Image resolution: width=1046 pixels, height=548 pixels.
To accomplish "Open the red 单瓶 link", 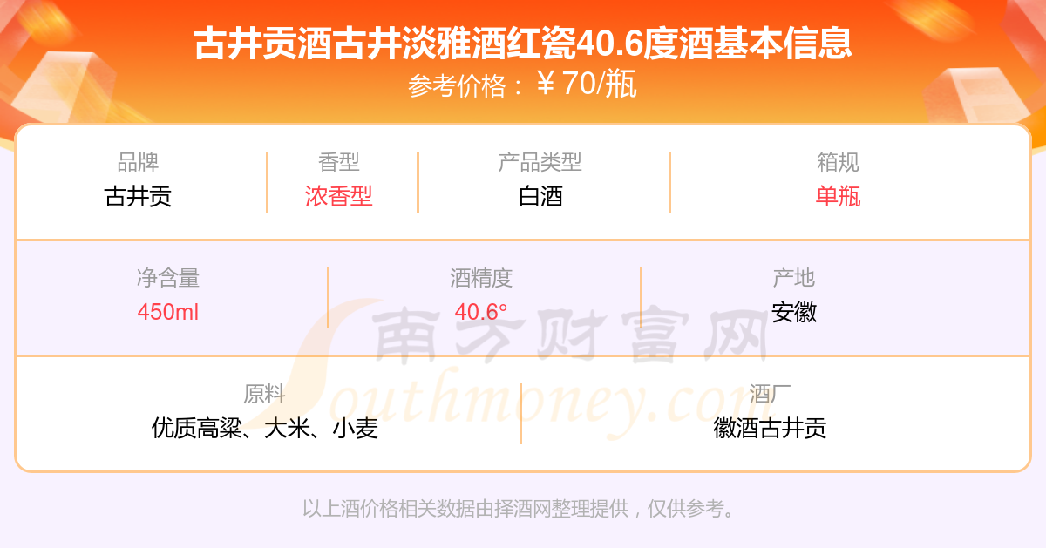I will [x=838, y=196].
